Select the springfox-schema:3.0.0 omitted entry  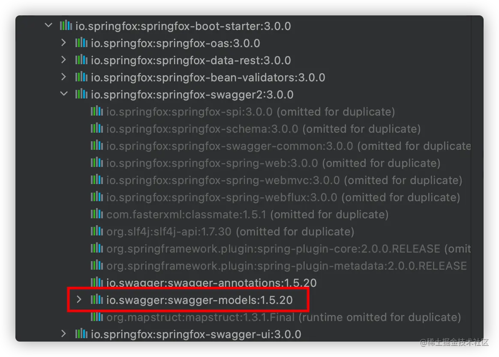point(264,129)
